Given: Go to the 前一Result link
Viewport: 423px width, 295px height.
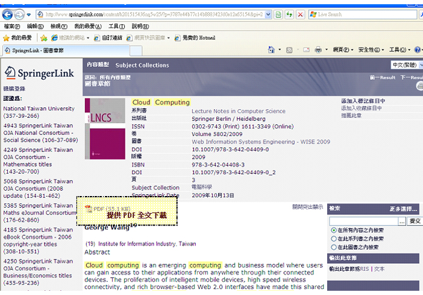Looking at the screenshot, I should click(x=382, y=78).
